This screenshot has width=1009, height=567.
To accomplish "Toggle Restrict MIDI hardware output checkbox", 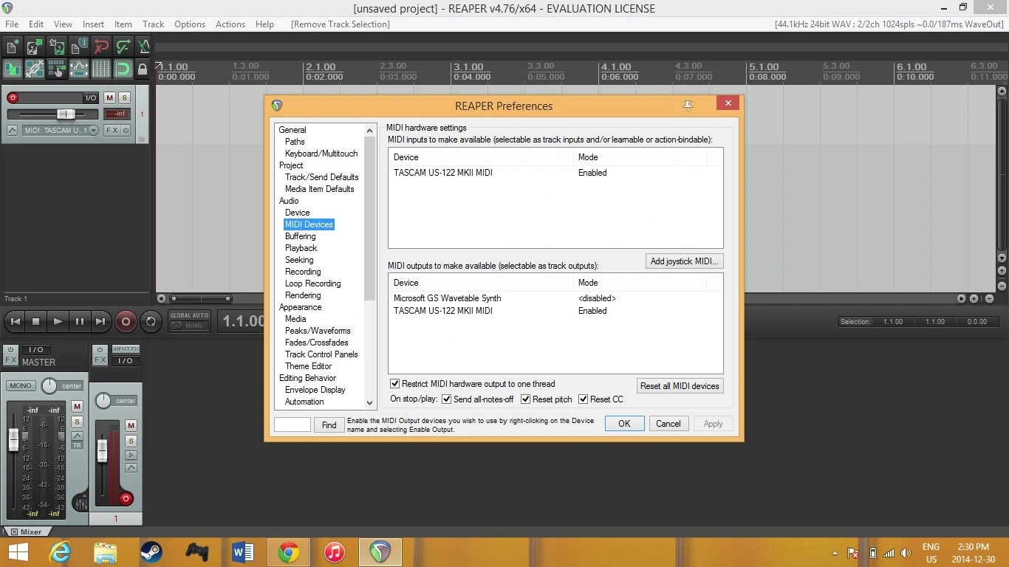I will 394,384.
